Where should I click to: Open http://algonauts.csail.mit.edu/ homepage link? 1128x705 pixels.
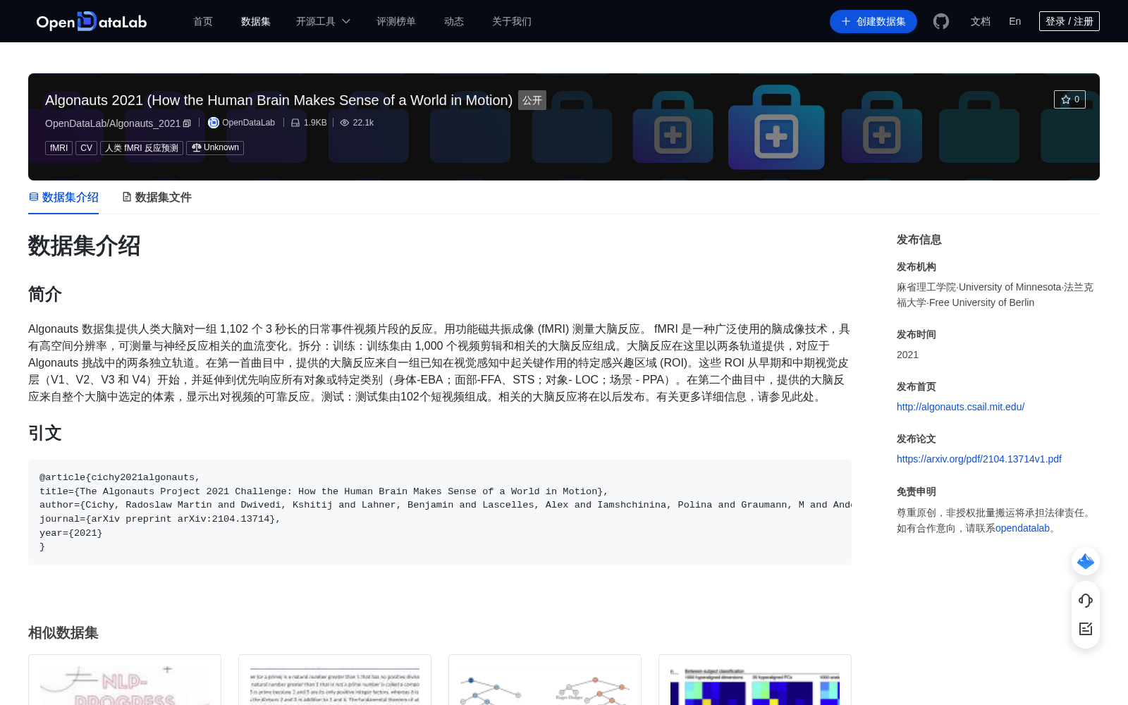pos(960,407)
